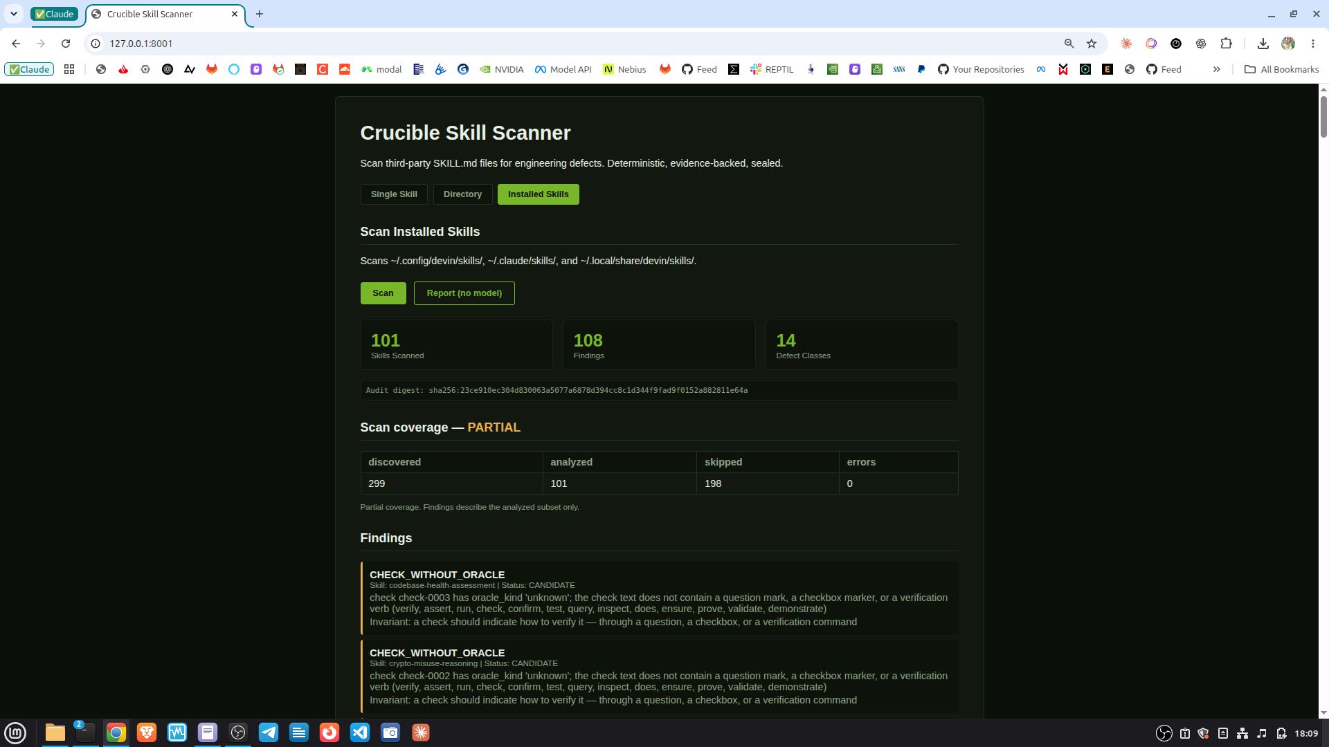The image size is (1329, 747).
Task: Open the downloads icon in toolbar
Action: (1263, 44)
